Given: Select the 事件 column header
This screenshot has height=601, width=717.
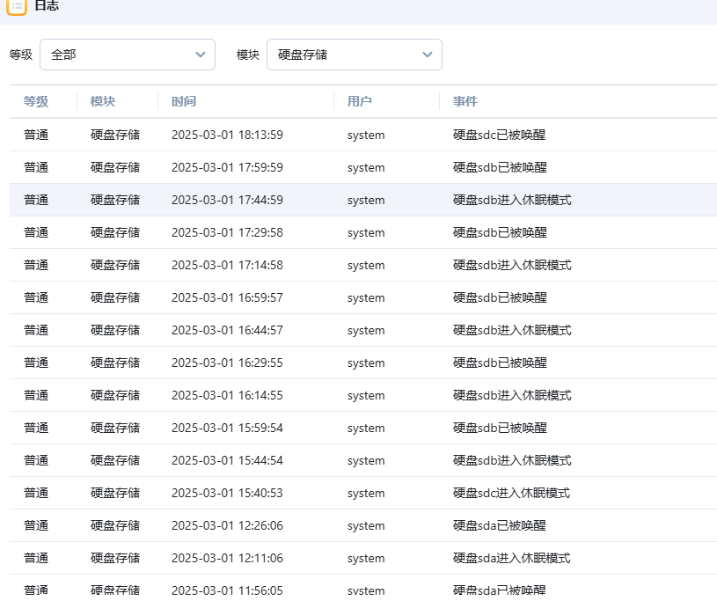Looking at the screenshot, I should coord(465,101).
